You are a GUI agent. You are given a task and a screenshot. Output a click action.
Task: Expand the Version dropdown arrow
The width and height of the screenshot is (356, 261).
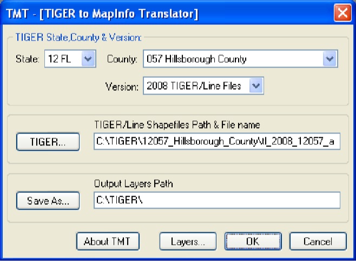256,85
